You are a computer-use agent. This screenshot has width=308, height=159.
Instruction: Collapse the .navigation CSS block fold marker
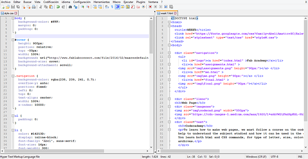point(13,76)
